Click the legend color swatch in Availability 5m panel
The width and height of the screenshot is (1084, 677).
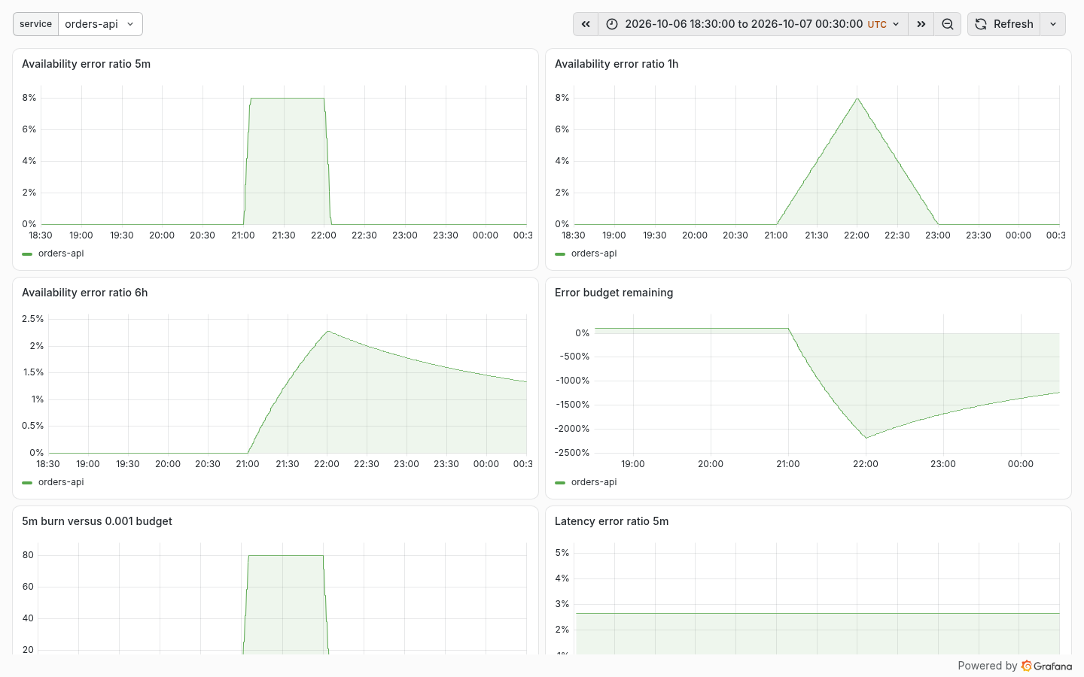(28, 254)
